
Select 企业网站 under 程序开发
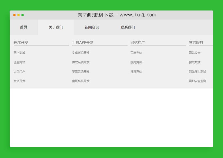click(19, 62)
